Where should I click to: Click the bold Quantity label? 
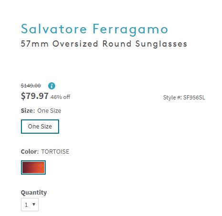pyautogui.click(x=34, y=193)
